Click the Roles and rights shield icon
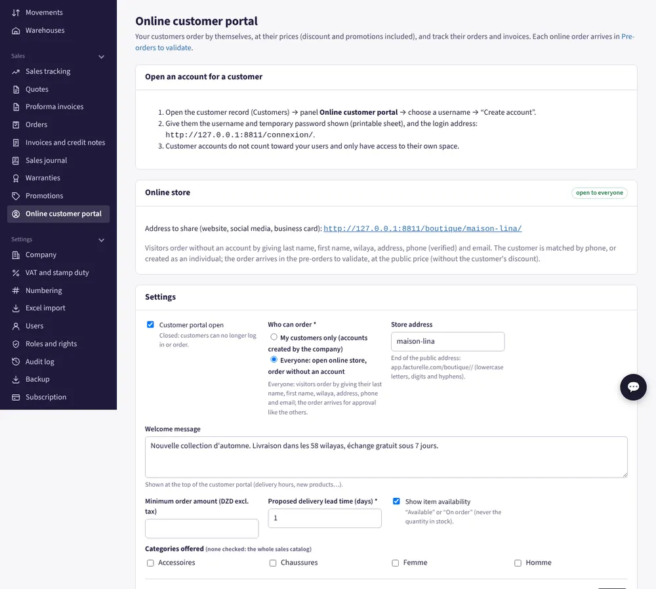656x589 pixels. tap(16, 344)
